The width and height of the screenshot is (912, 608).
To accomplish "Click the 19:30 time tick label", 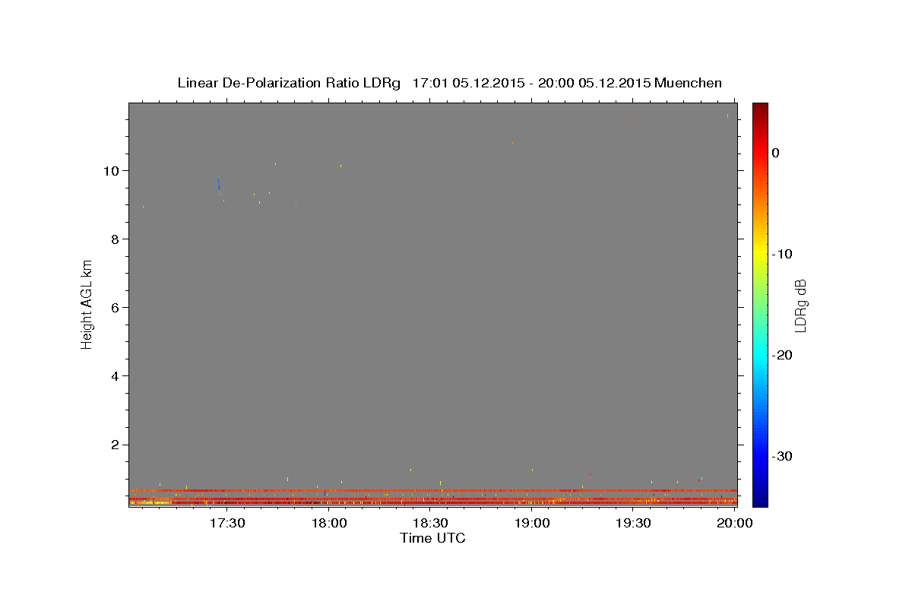I will coord(633,523).
